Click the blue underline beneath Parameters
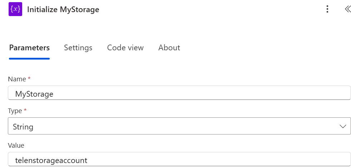 (29, 58)
